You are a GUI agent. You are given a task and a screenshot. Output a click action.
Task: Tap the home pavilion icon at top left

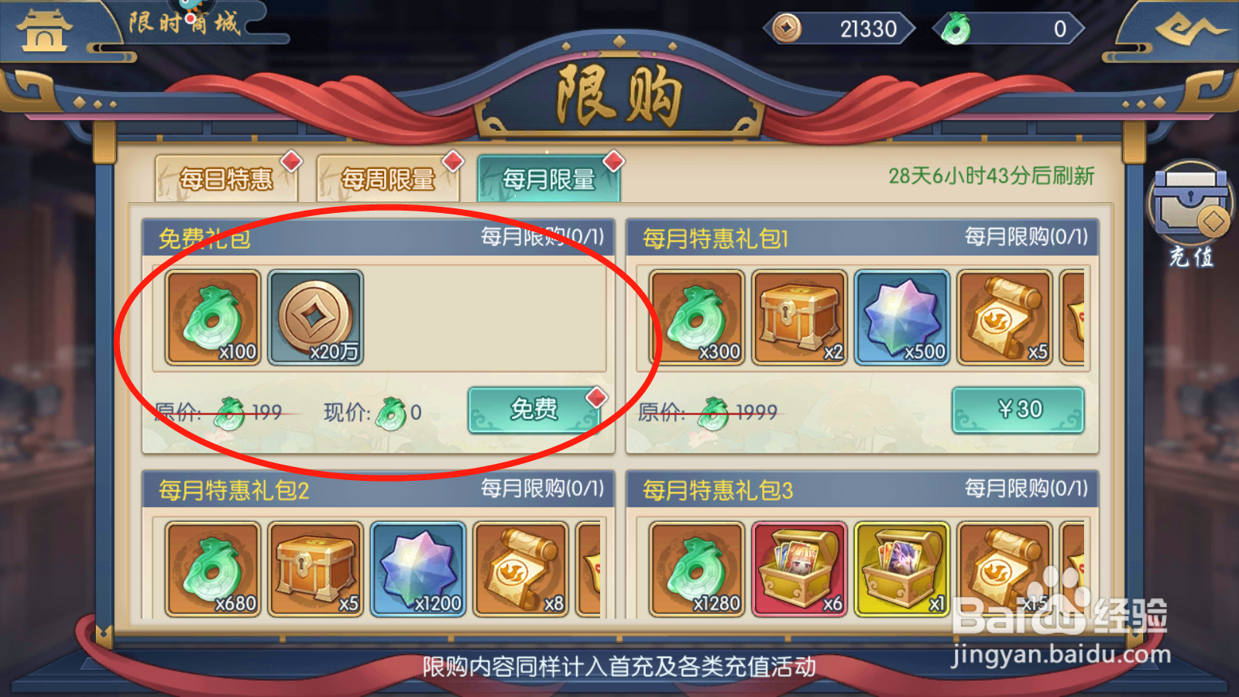click(x=44, y=31)
